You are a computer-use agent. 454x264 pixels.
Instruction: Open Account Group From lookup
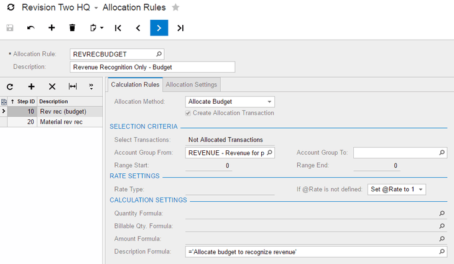[269, 152]
